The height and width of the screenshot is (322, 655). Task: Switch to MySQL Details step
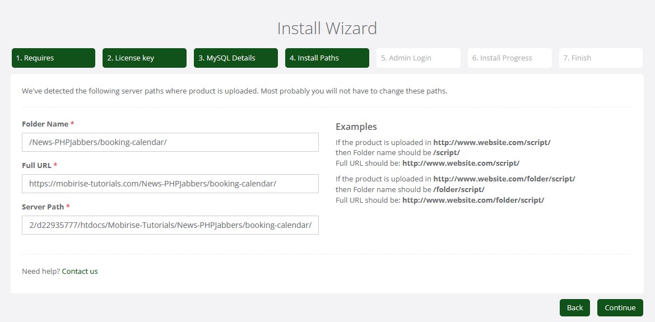(x=235, y=58)
